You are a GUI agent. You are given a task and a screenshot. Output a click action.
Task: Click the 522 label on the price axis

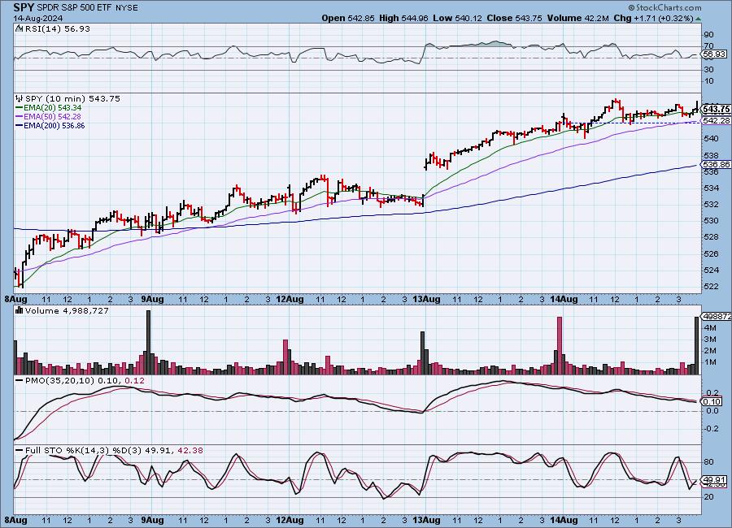711,286
